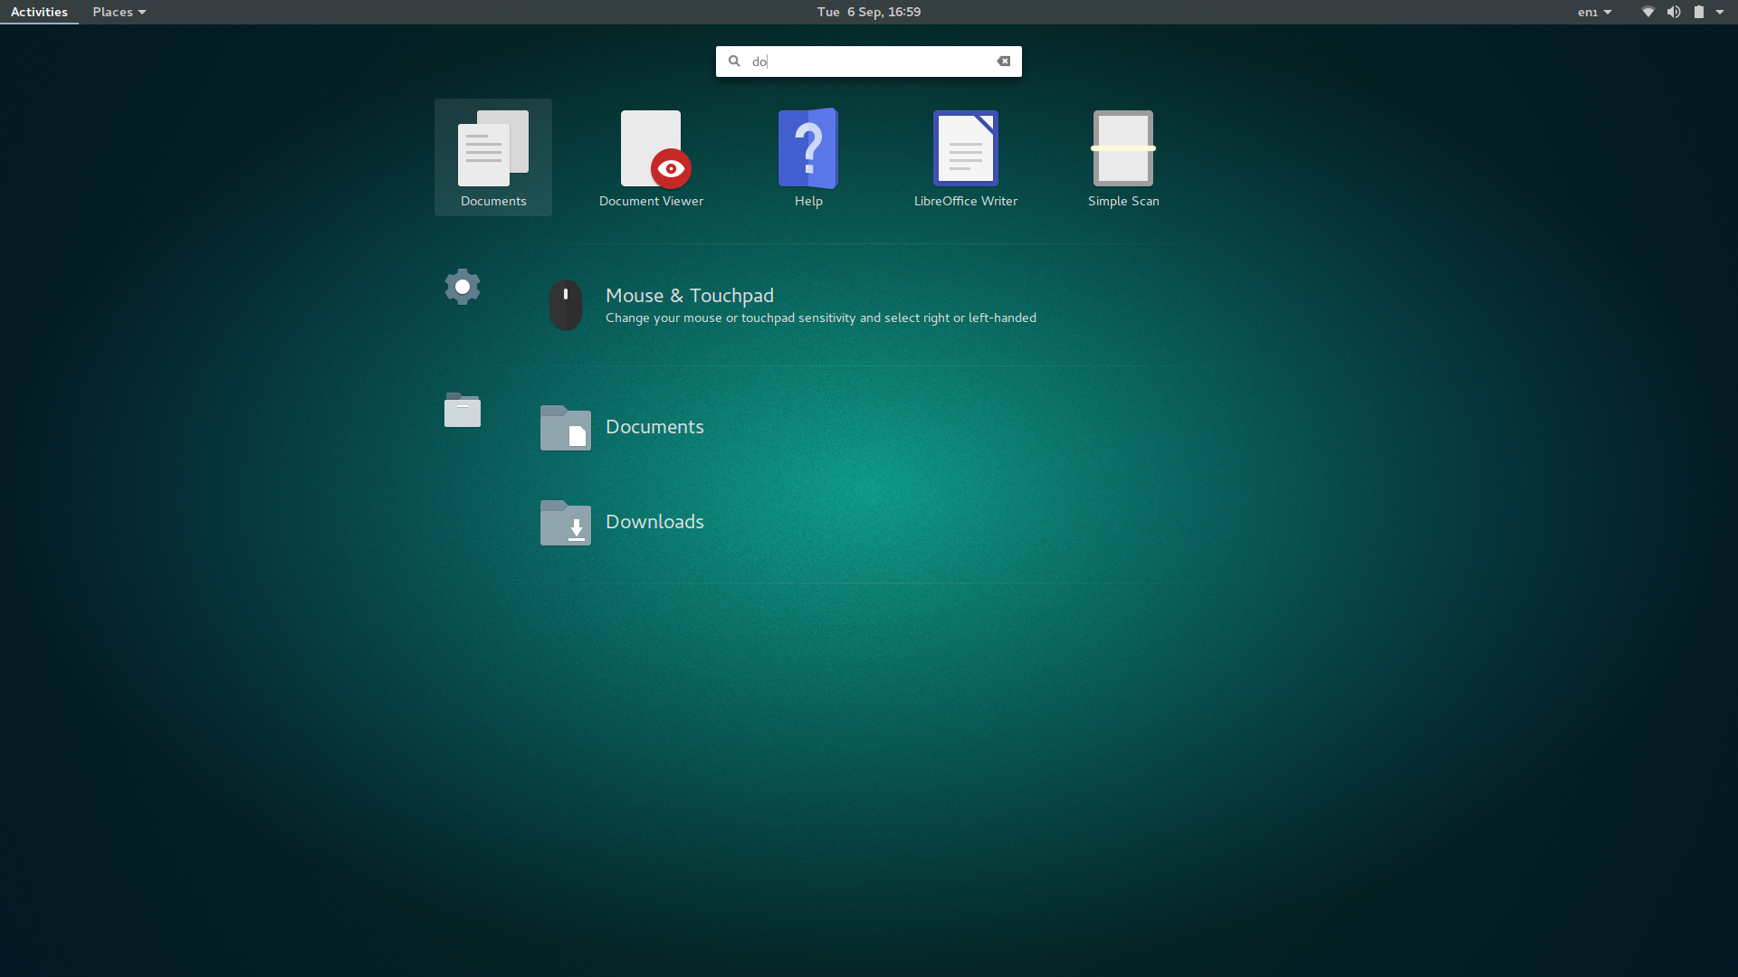Click the "Mouse & Touchpad" title text

pyautogui.click(x=690, y=296)
